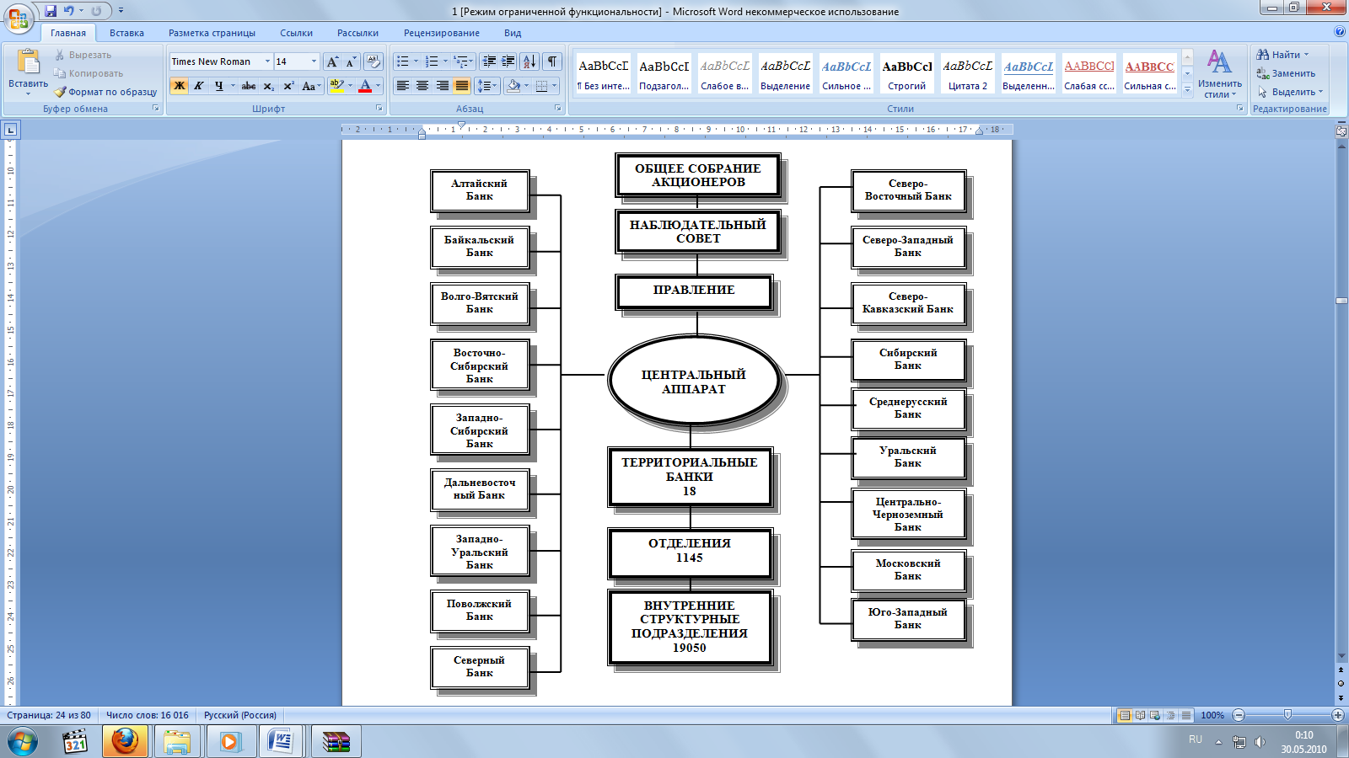Click the Grow Font icon
Viewport: 1349px width, 758px height.
click(332, 61)
